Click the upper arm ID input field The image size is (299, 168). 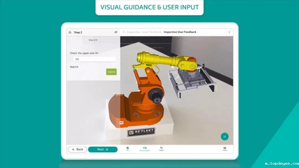tap(94, 59)
